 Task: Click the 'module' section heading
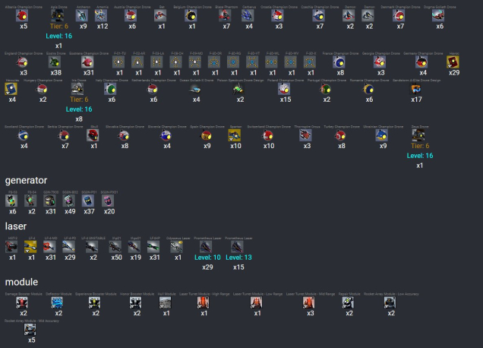[x=21, y=282]
